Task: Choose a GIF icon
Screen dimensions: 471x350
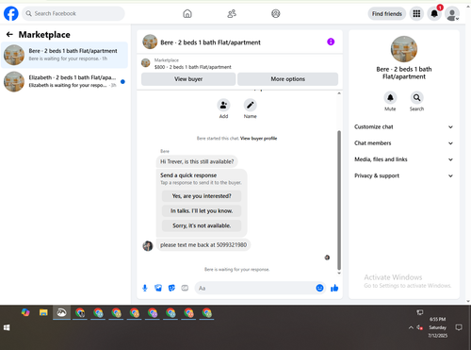Action: (x=185, y=288)
